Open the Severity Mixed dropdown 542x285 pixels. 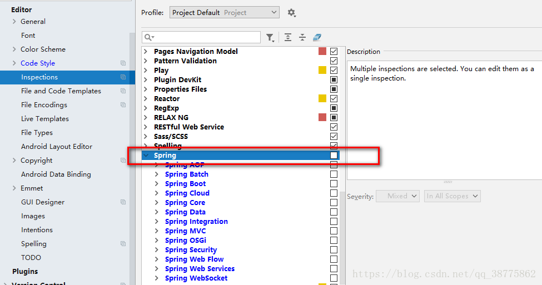coord(397,196)
